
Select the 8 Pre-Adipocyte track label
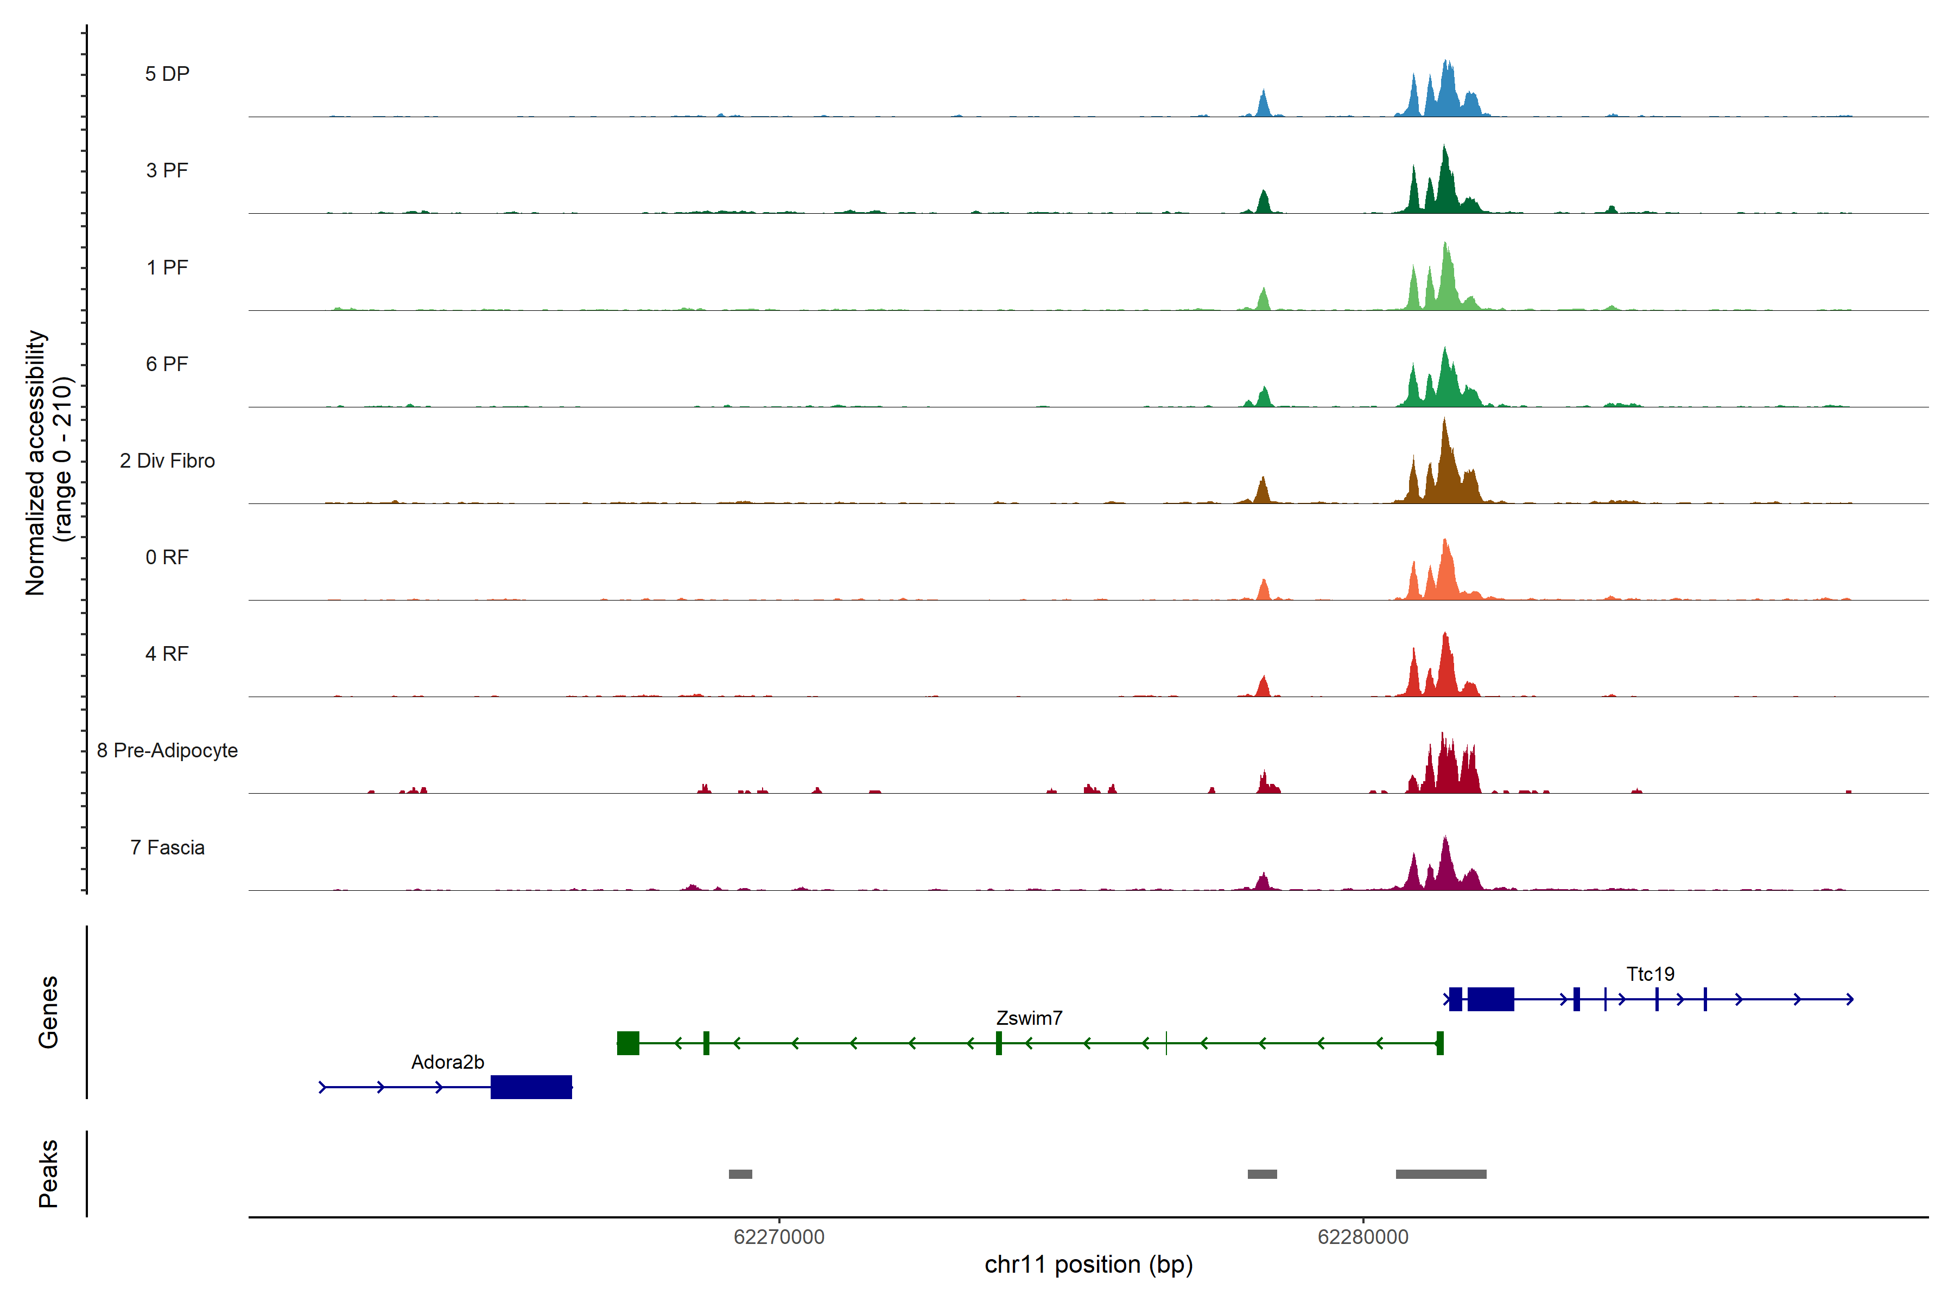point(167,751)
